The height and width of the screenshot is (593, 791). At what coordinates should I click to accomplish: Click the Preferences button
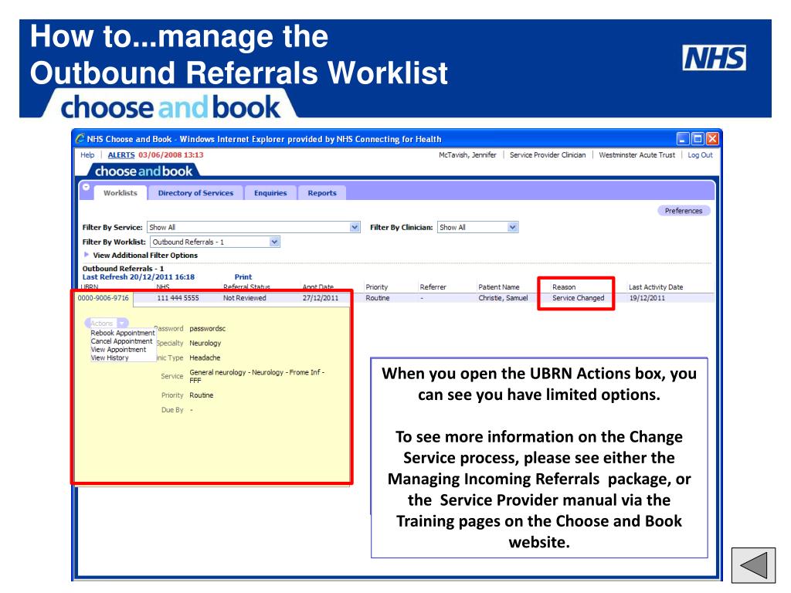pos(684,211)
